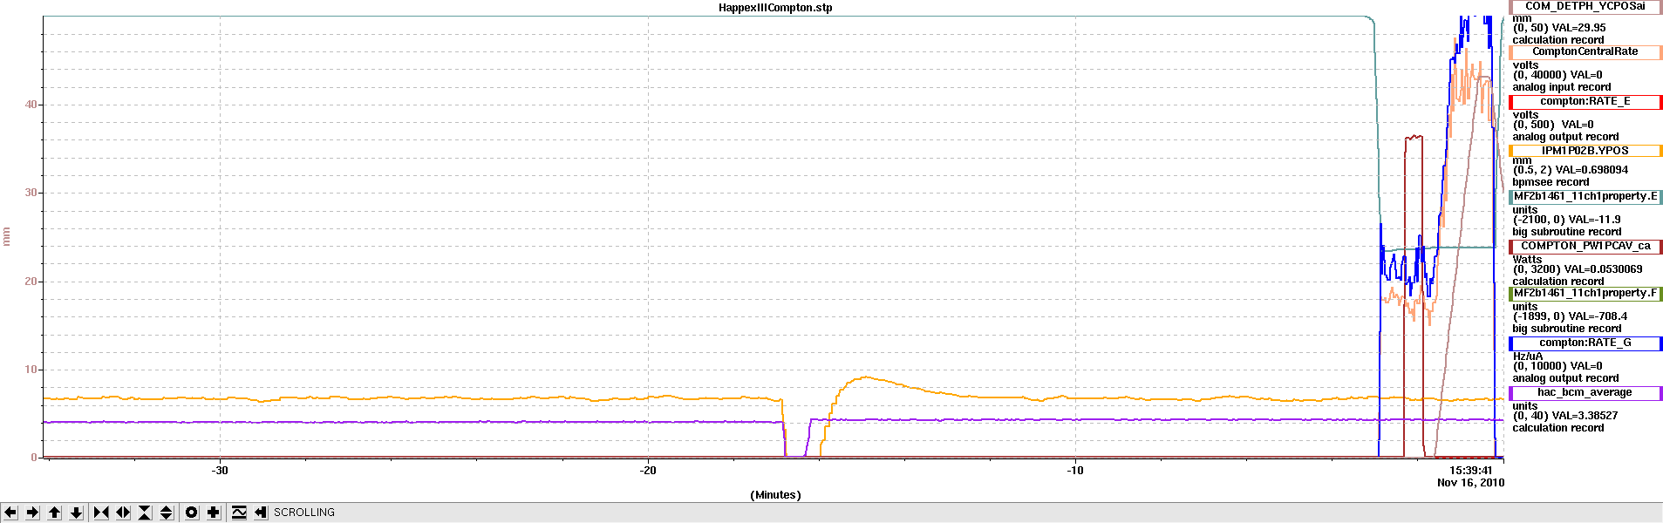Viewport: 1663px width, 523px height.
Task: Select the COMPTON_PW1PCAV_ca legend entry
Action: click(x=1585, y=247)
